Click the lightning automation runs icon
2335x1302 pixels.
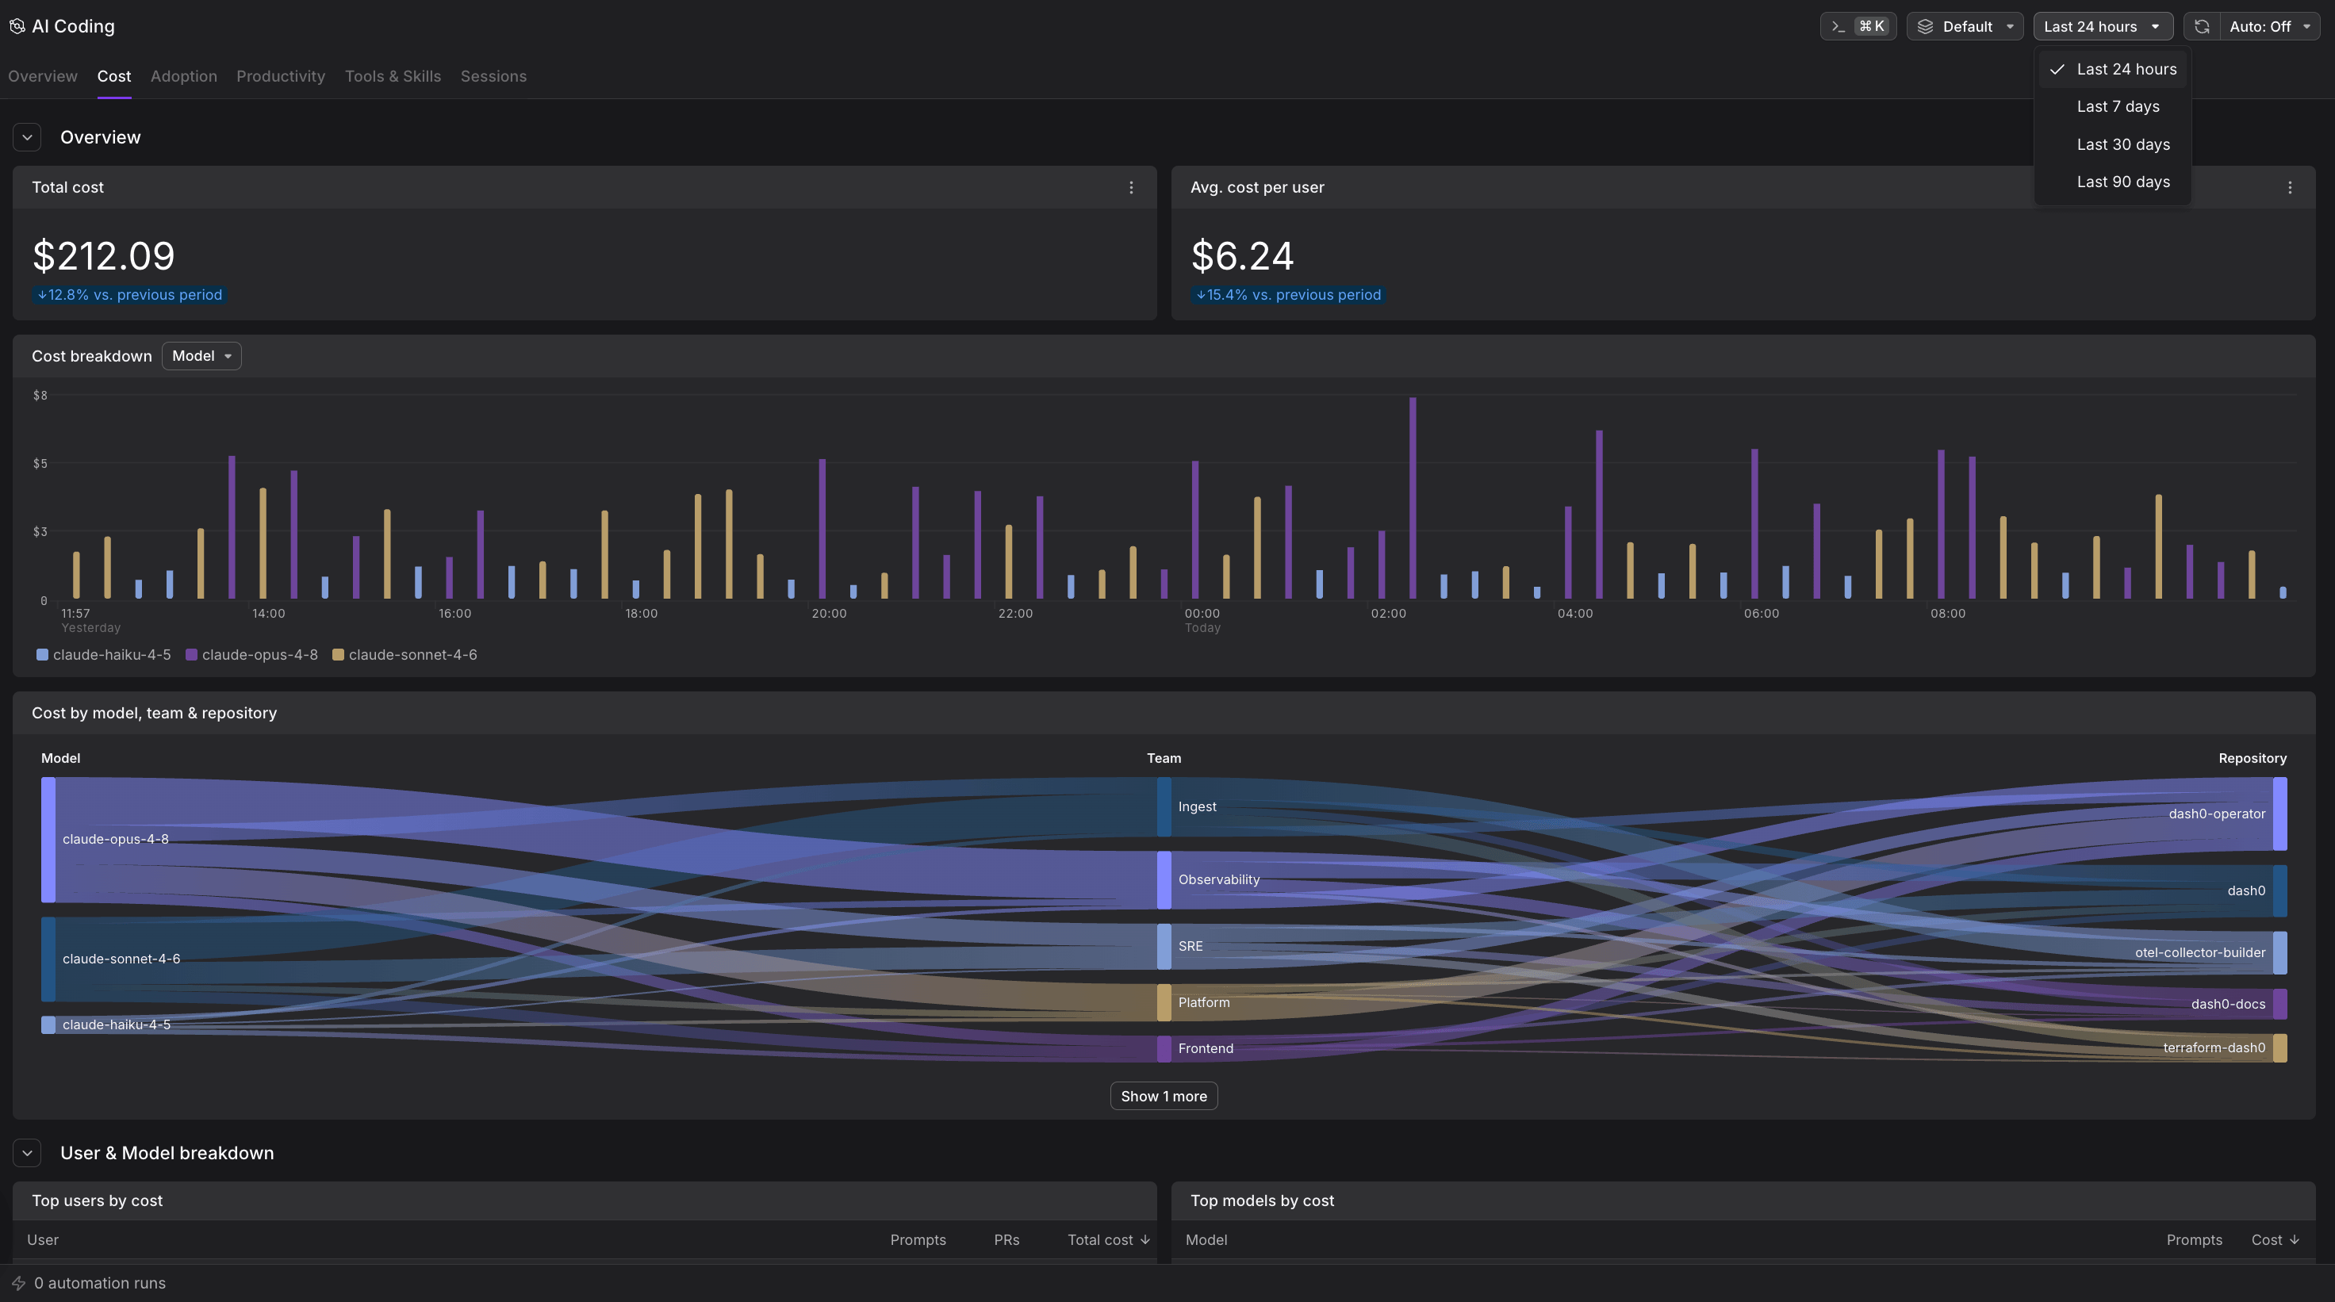[x=18, y=1283]
